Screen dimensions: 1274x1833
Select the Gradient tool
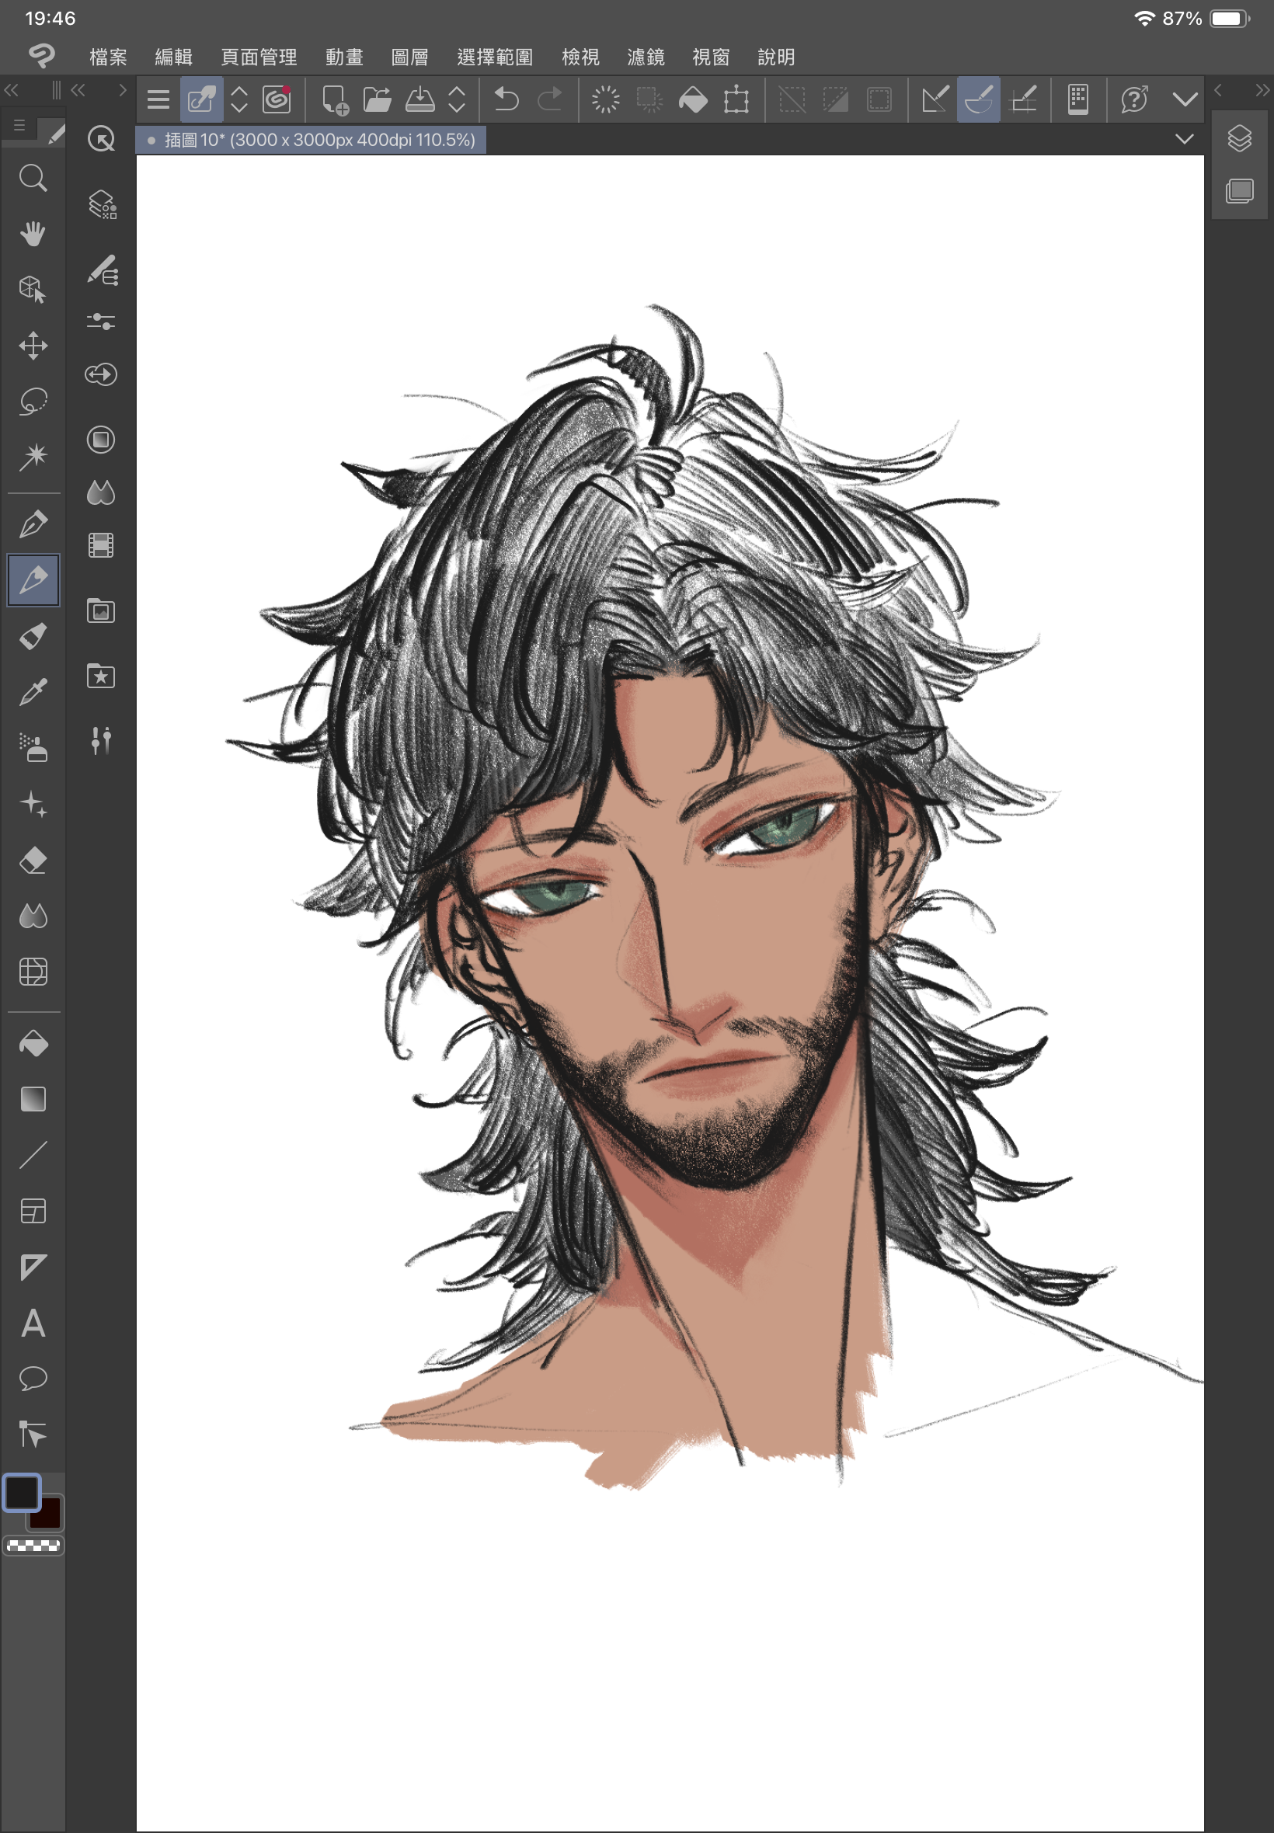click(33, 1100)
